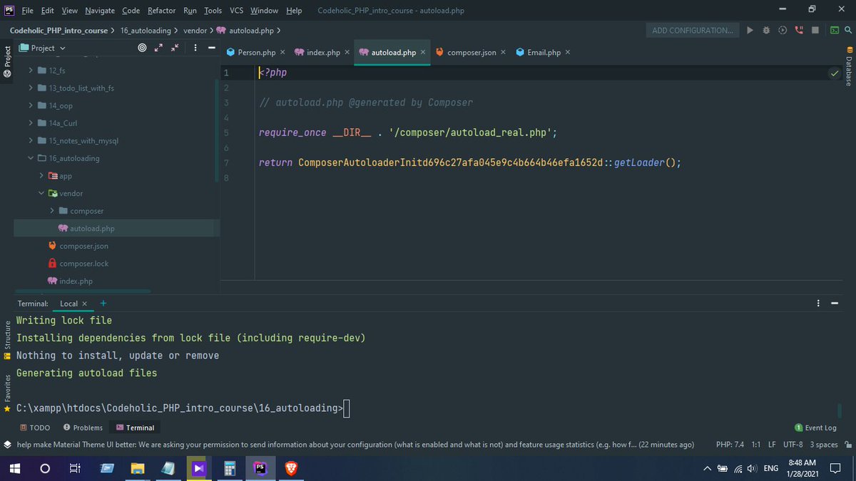The width and height of the screenshot is (856, 481).
Task: Open the Navigate menu
Action: [x=99, y=11]
